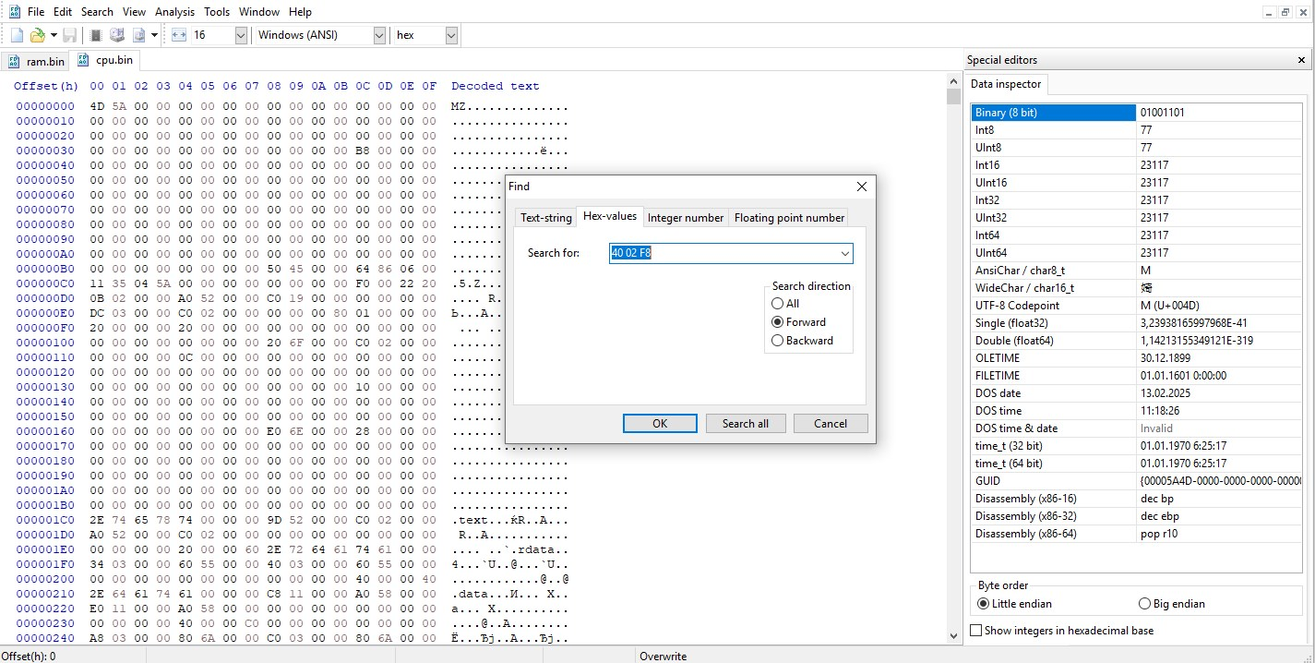Click the Open disk icon
The width and height of the screenshot is (1315, 663).
coord(117,35)
